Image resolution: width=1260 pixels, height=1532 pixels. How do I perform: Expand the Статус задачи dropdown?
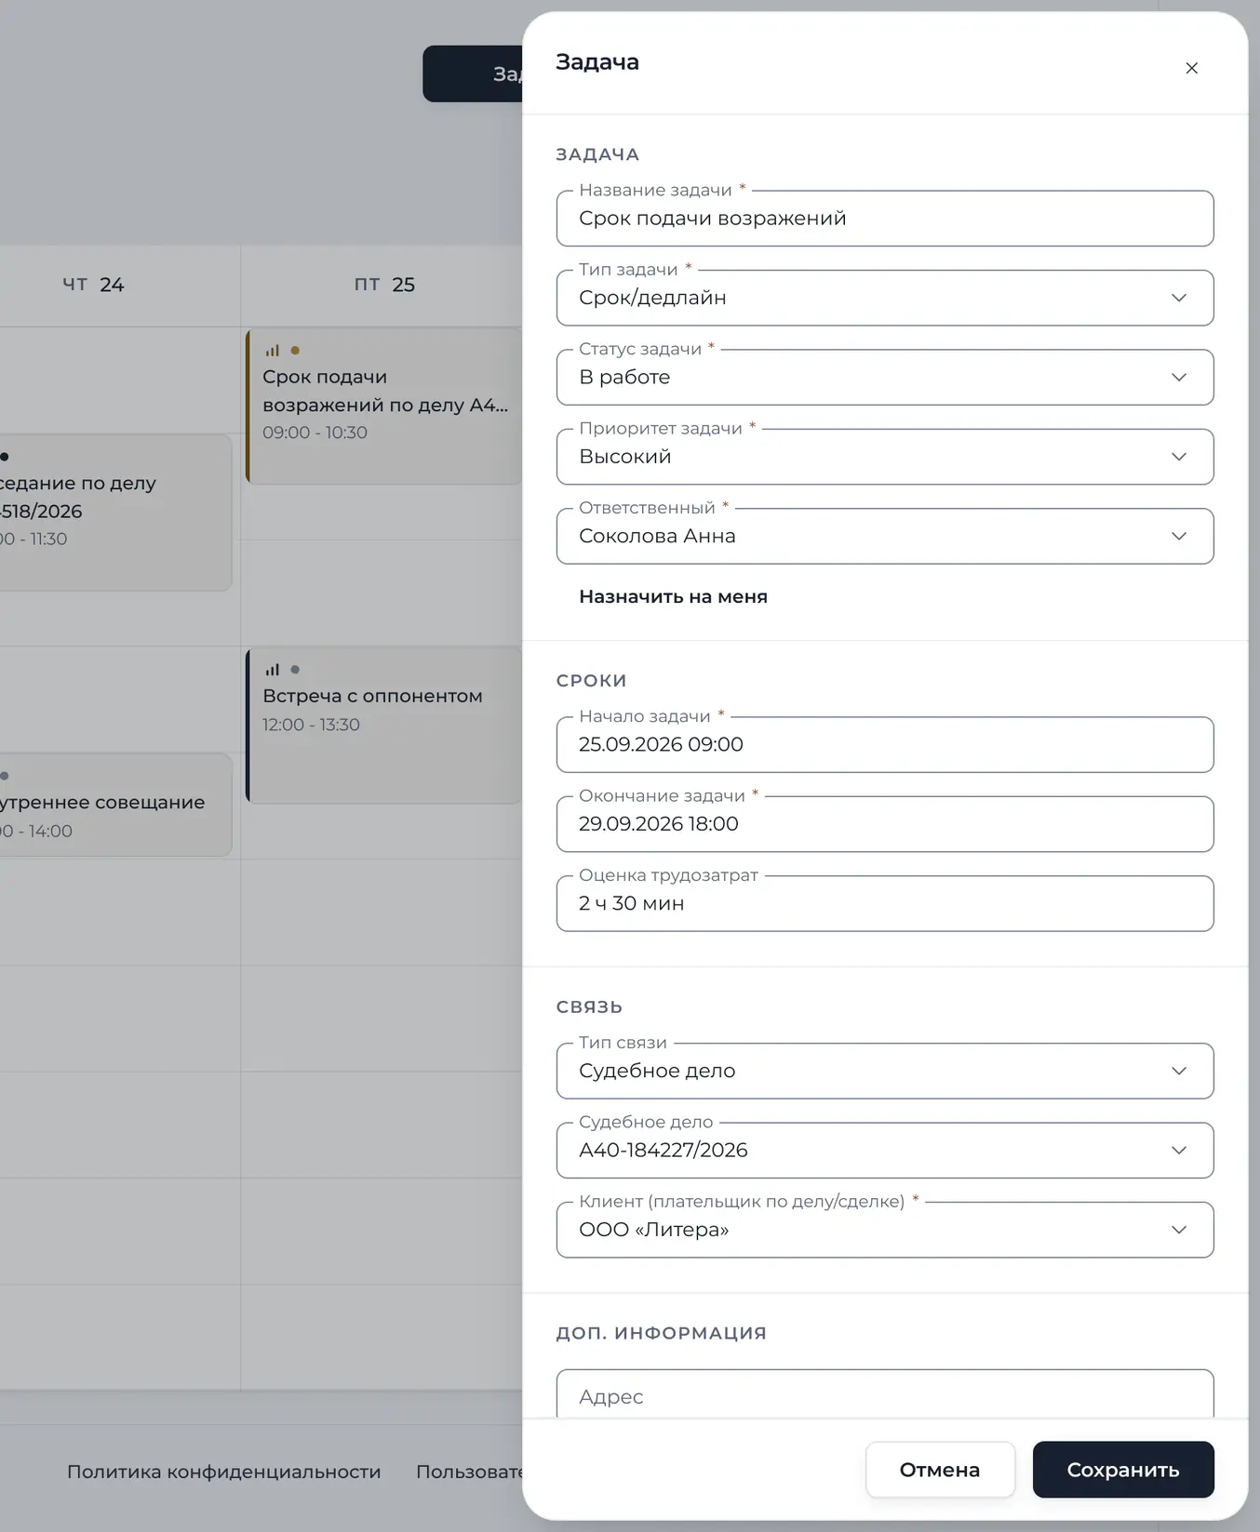click(885, 377)
